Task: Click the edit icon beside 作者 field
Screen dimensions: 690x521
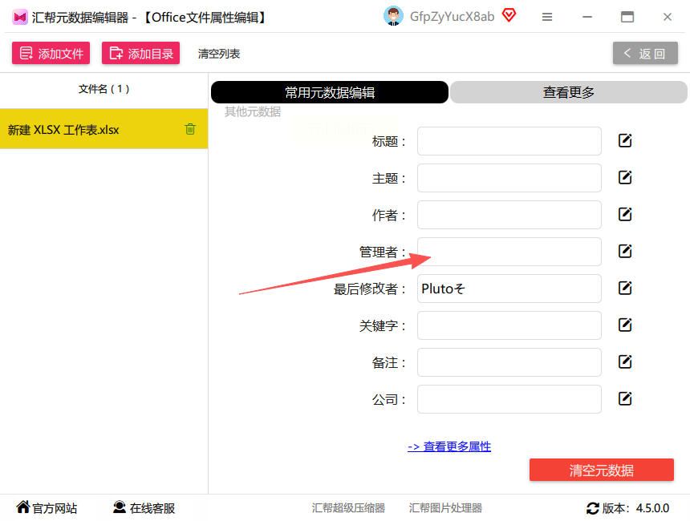Action: [625, 215]
